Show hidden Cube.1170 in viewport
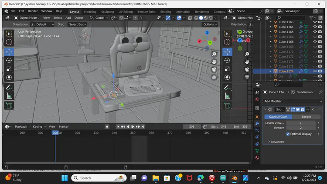327x184 pixels. (315, 51)
